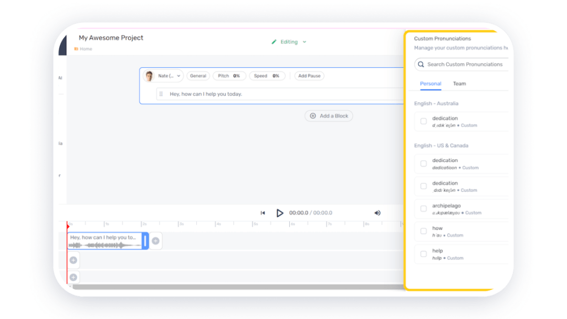Open the General style selector
The image size is (567, 319).
point(198,76)
